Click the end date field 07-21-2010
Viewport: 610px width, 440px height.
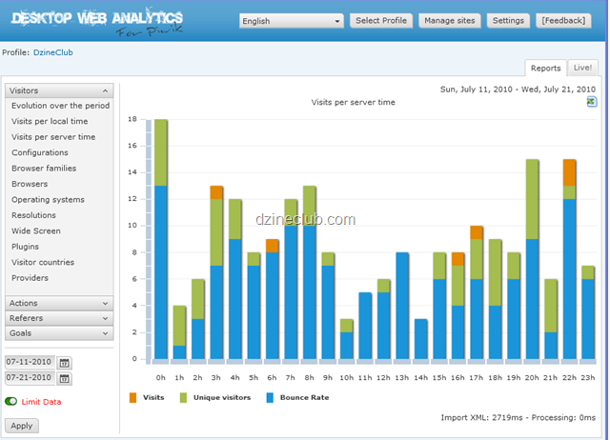point(30,377)
